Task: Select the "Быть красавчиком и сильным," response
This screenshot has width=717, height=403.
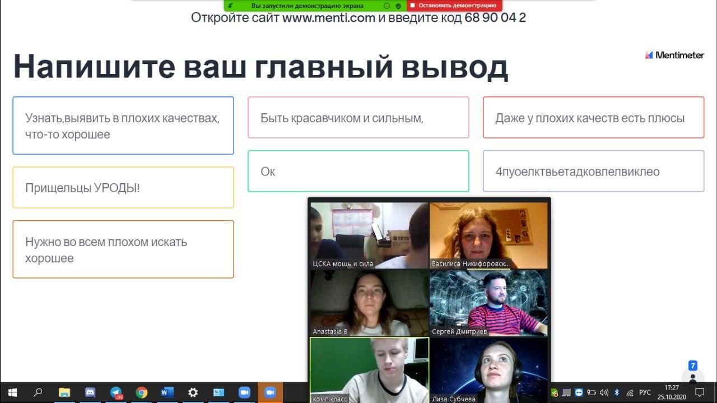Action: 358,117
